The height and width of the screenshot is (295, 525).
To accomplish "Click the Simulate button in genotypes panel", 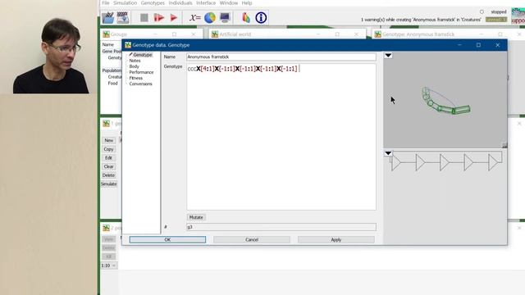I will [x=109, y=184].
